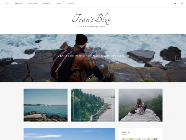The width and height of the screenshot is (186, 140).
Task: Click the Tran's Blog logo
Action: (91, 19)
